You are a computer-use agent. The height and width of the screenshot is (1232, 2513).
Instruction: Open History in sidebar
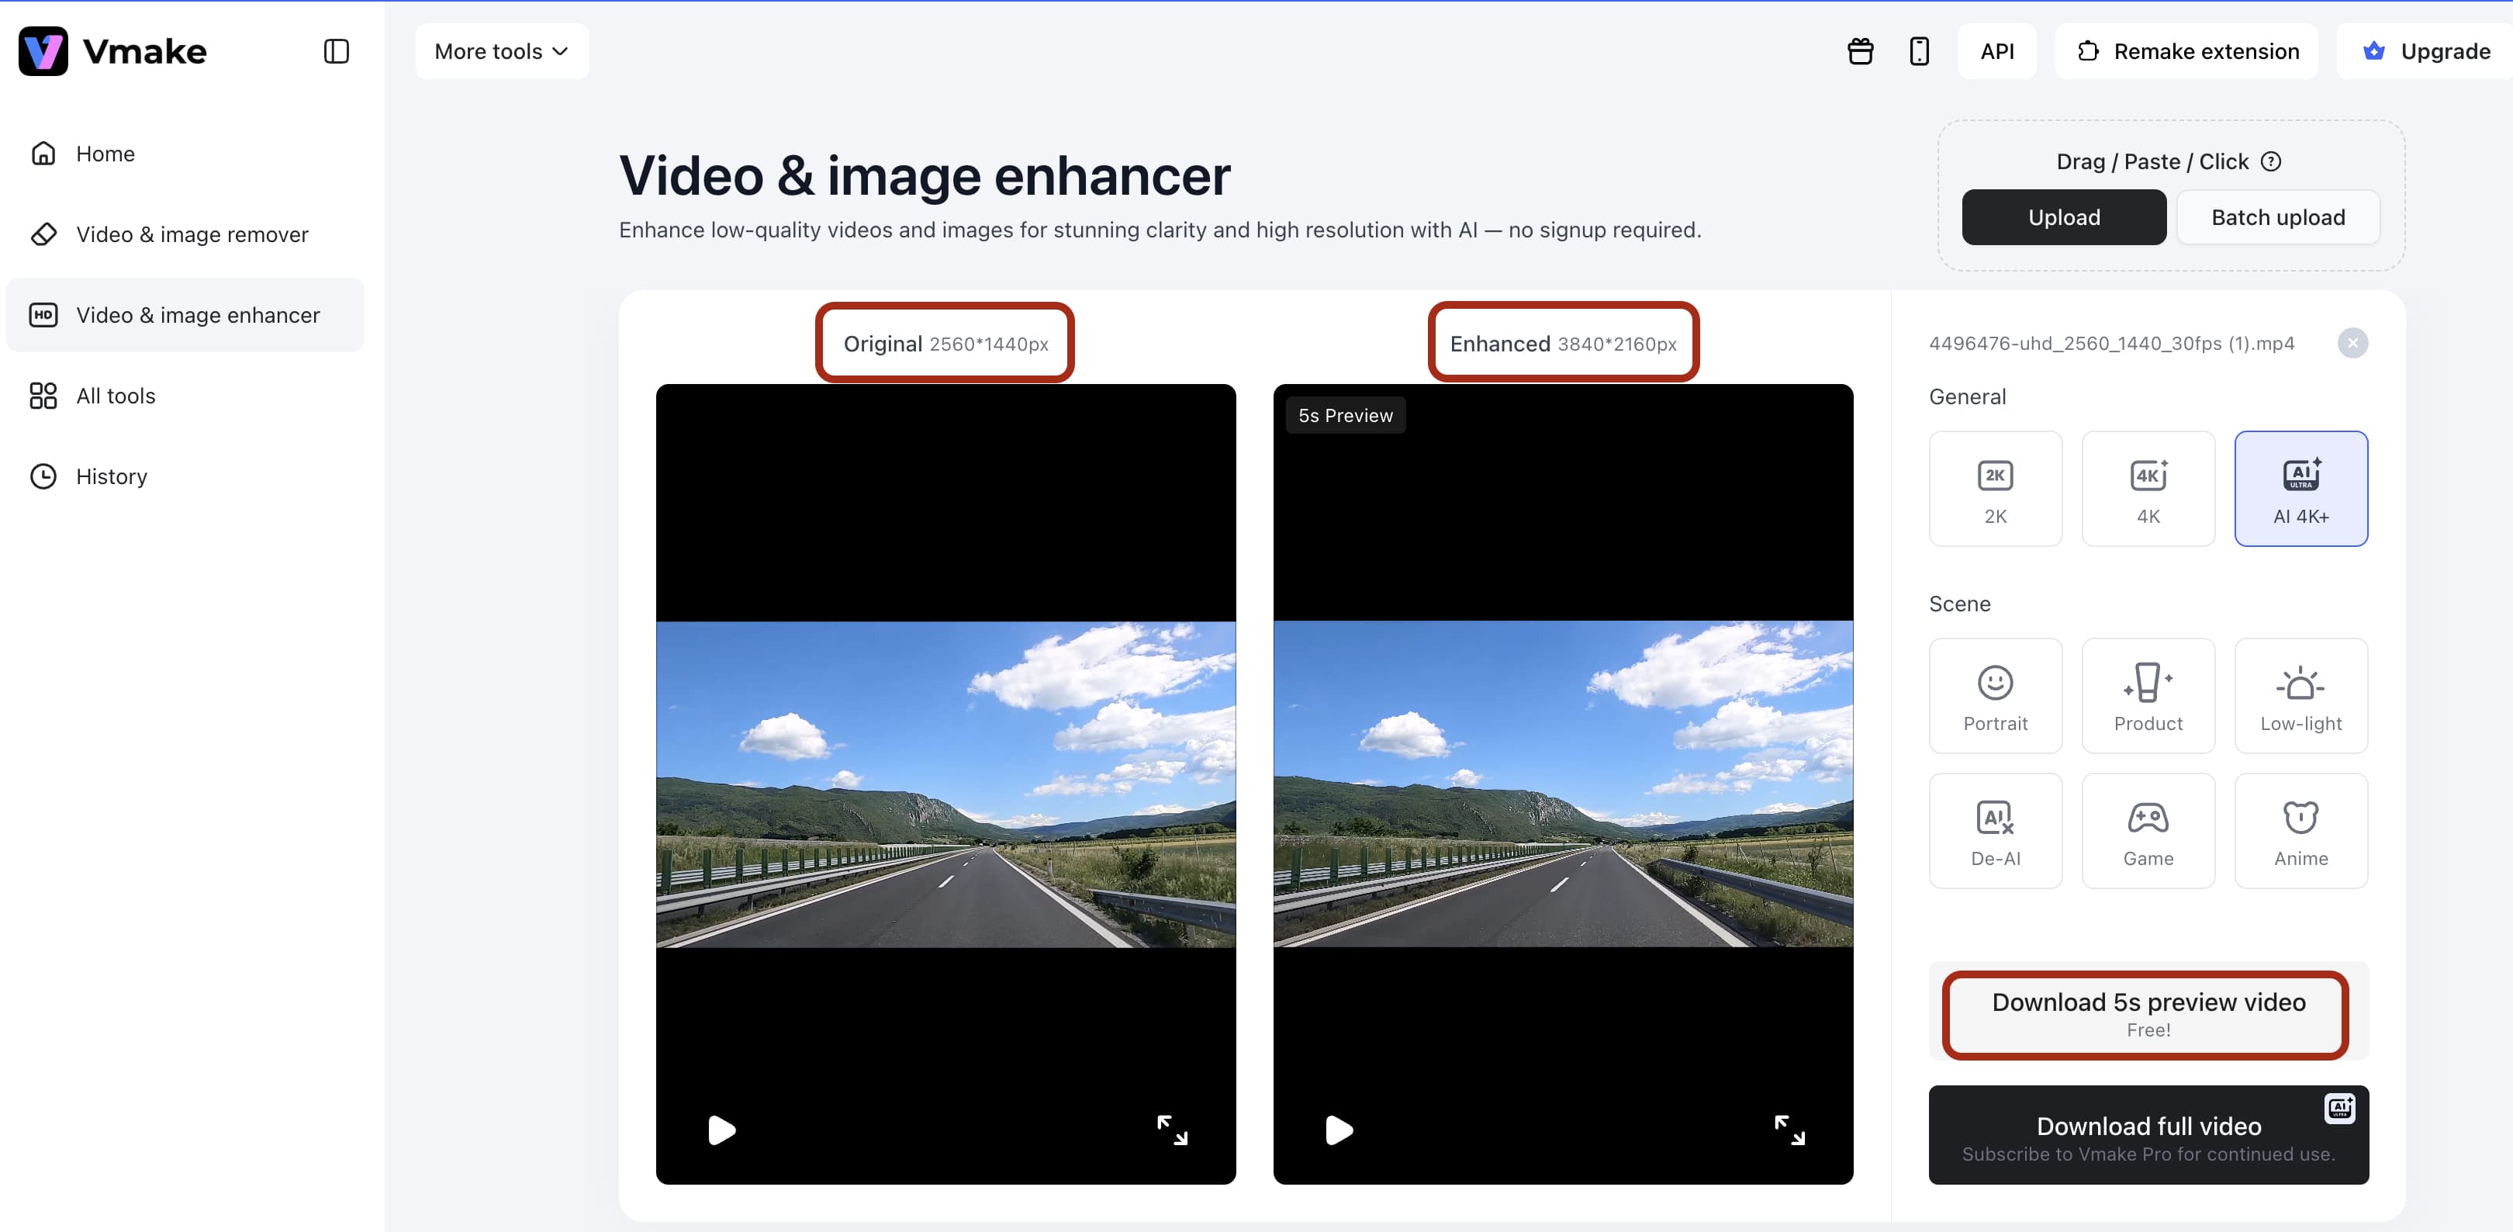185,477
